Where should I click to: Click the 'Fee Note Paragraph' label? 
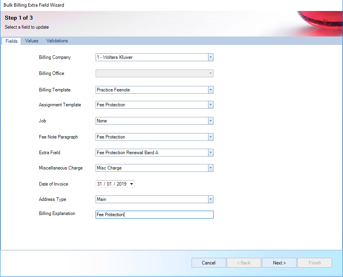(58, 137)
